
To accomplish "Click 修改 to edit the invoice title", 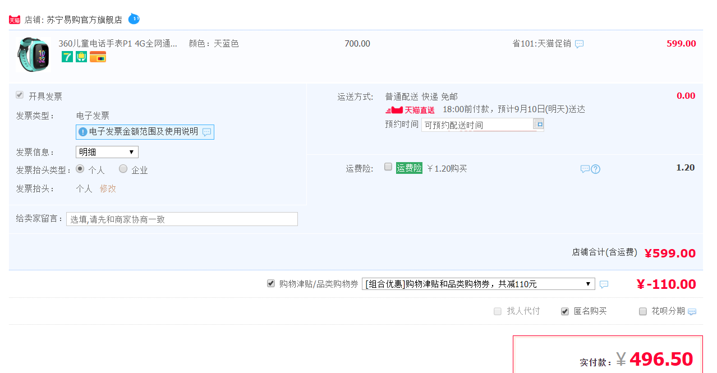I will point(108,188).
